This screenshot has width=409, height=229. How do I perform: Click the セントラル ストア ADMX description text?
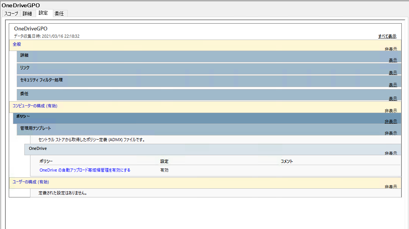[x=92, y=140]
